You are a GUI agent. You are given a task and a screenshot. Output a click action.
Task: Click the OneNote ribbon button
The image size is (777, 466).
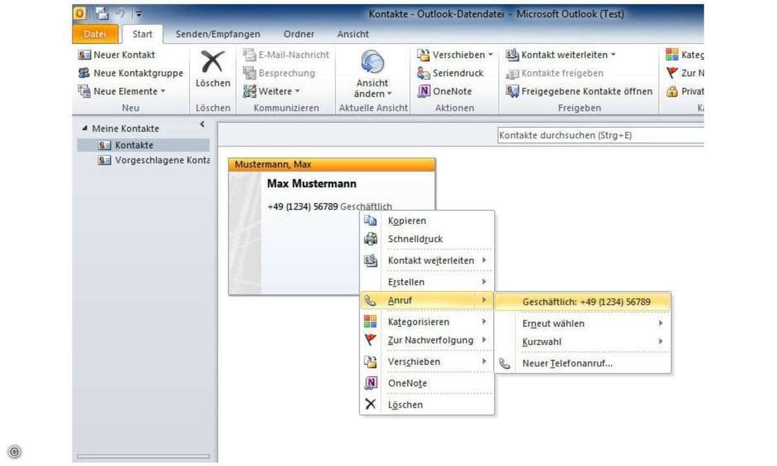[x=445, y=91]
